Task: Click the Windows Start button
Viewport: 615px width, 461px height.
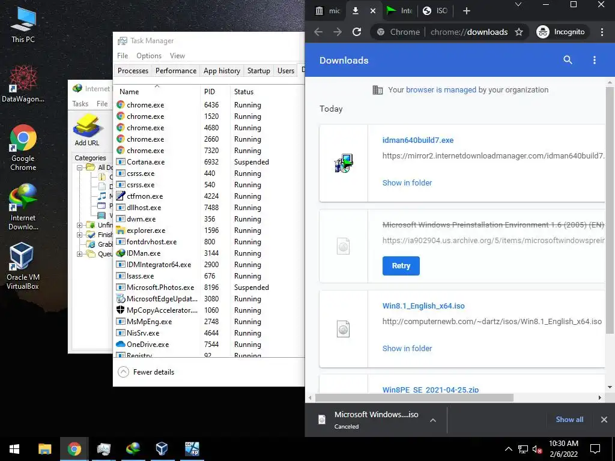Action: pyautogui.click(x=14, y=449)
